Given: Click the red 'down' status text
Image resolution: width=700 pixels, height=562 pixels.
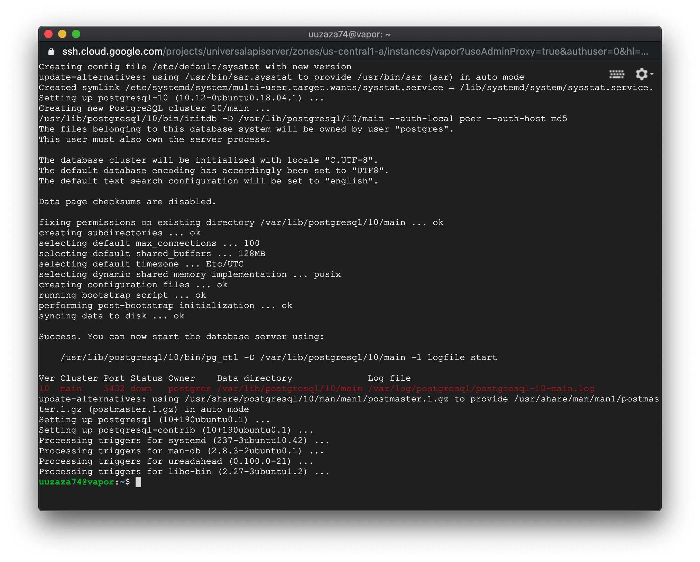Looking at the screenshot, I should point(141,389).
